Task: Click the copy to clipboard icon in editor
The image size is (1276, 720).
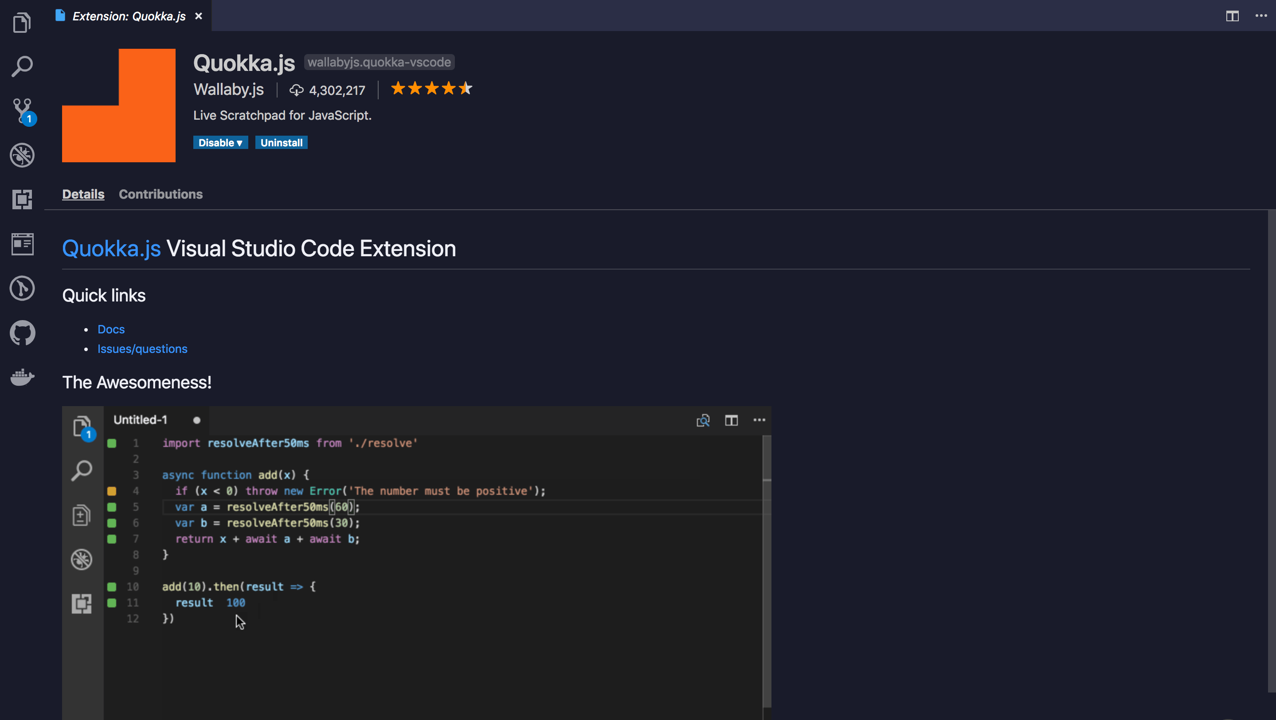Action: click(x=703, y=419)
